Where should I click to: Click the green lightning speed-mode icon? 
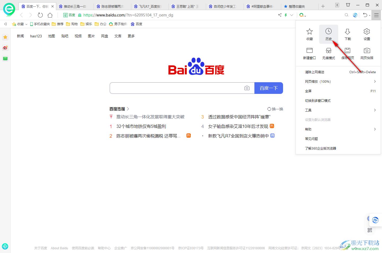coord(286,15)
